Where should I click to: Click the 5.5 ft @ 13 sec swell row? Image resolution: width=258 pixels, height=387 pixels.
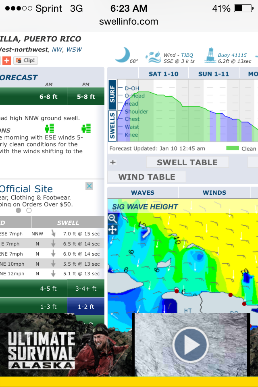coord(52,264)
